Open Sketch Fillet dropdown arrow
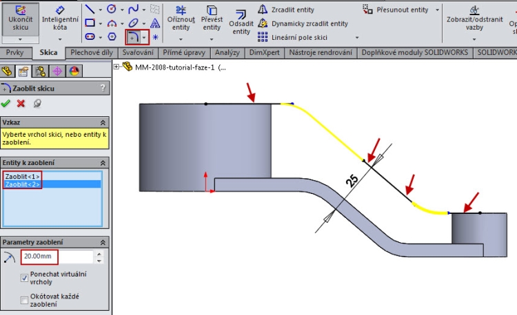This screenshot has height=315, width=517. pos(144,37)
